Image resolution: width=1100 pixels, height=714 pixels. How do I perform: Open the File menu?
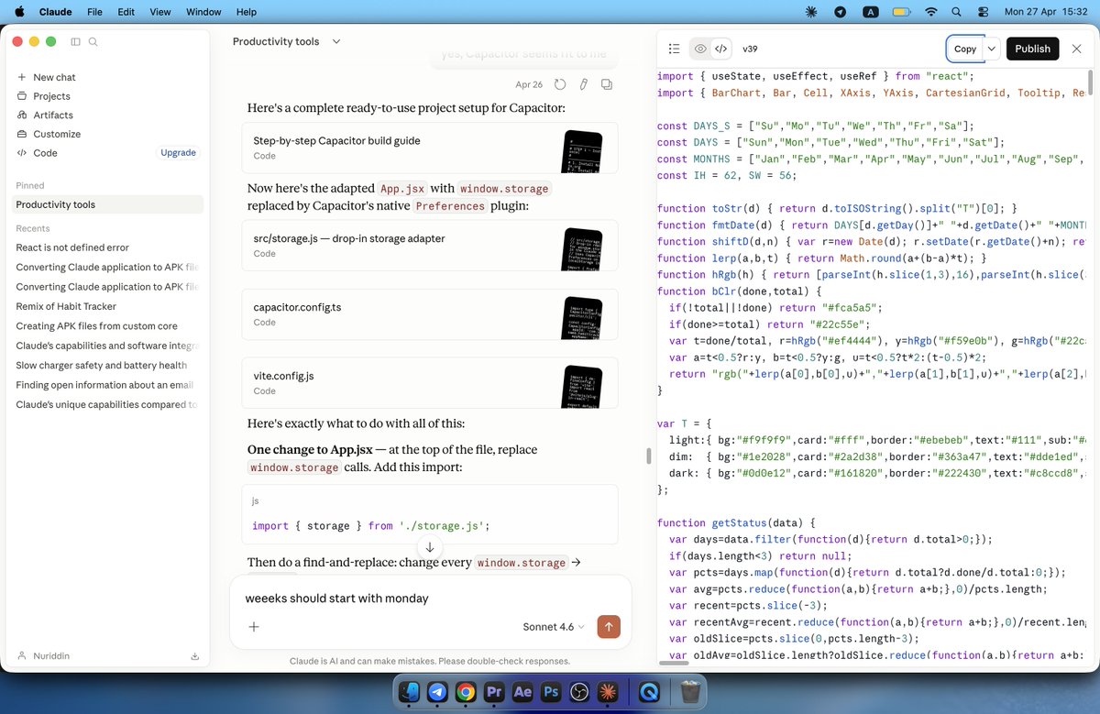pos(94,12)
